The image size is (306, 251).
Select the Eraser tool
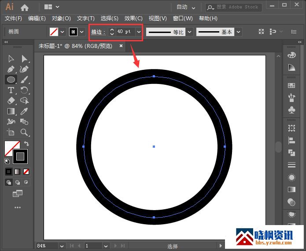pos(11,101)
